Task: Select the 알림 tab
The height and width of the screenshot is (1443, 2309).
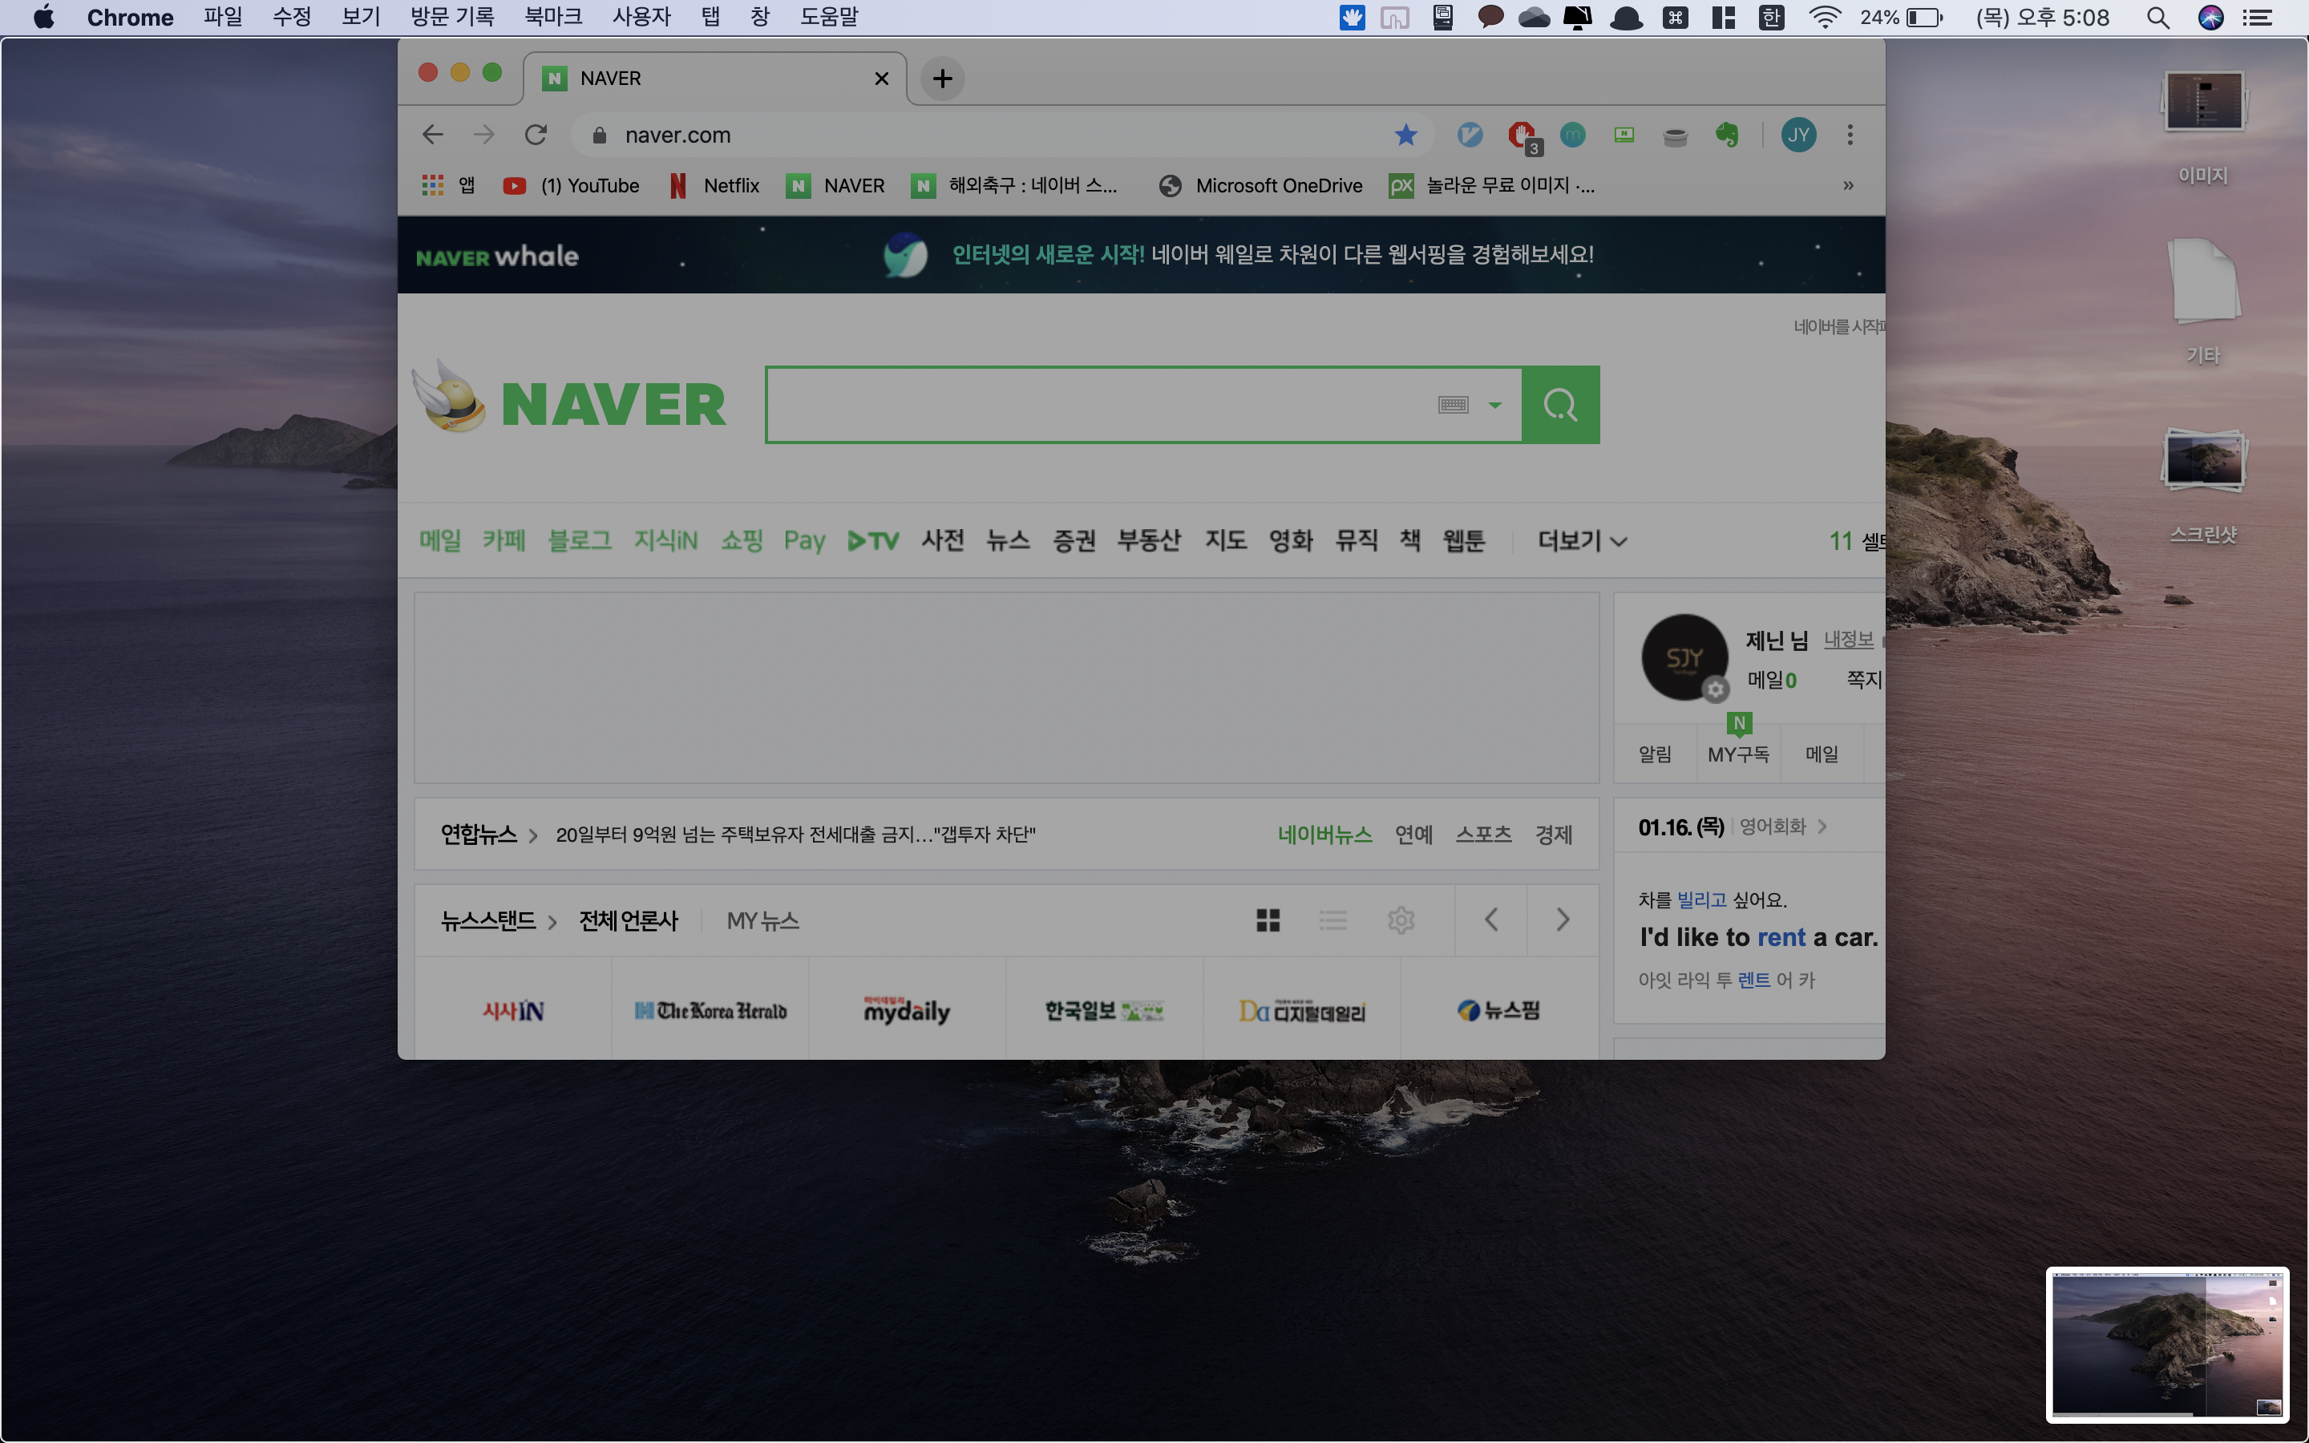Action: 1656,754
